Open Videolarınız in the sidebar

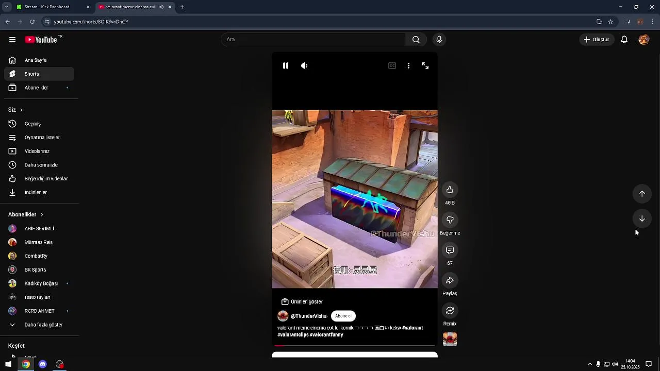coord(39,151)
